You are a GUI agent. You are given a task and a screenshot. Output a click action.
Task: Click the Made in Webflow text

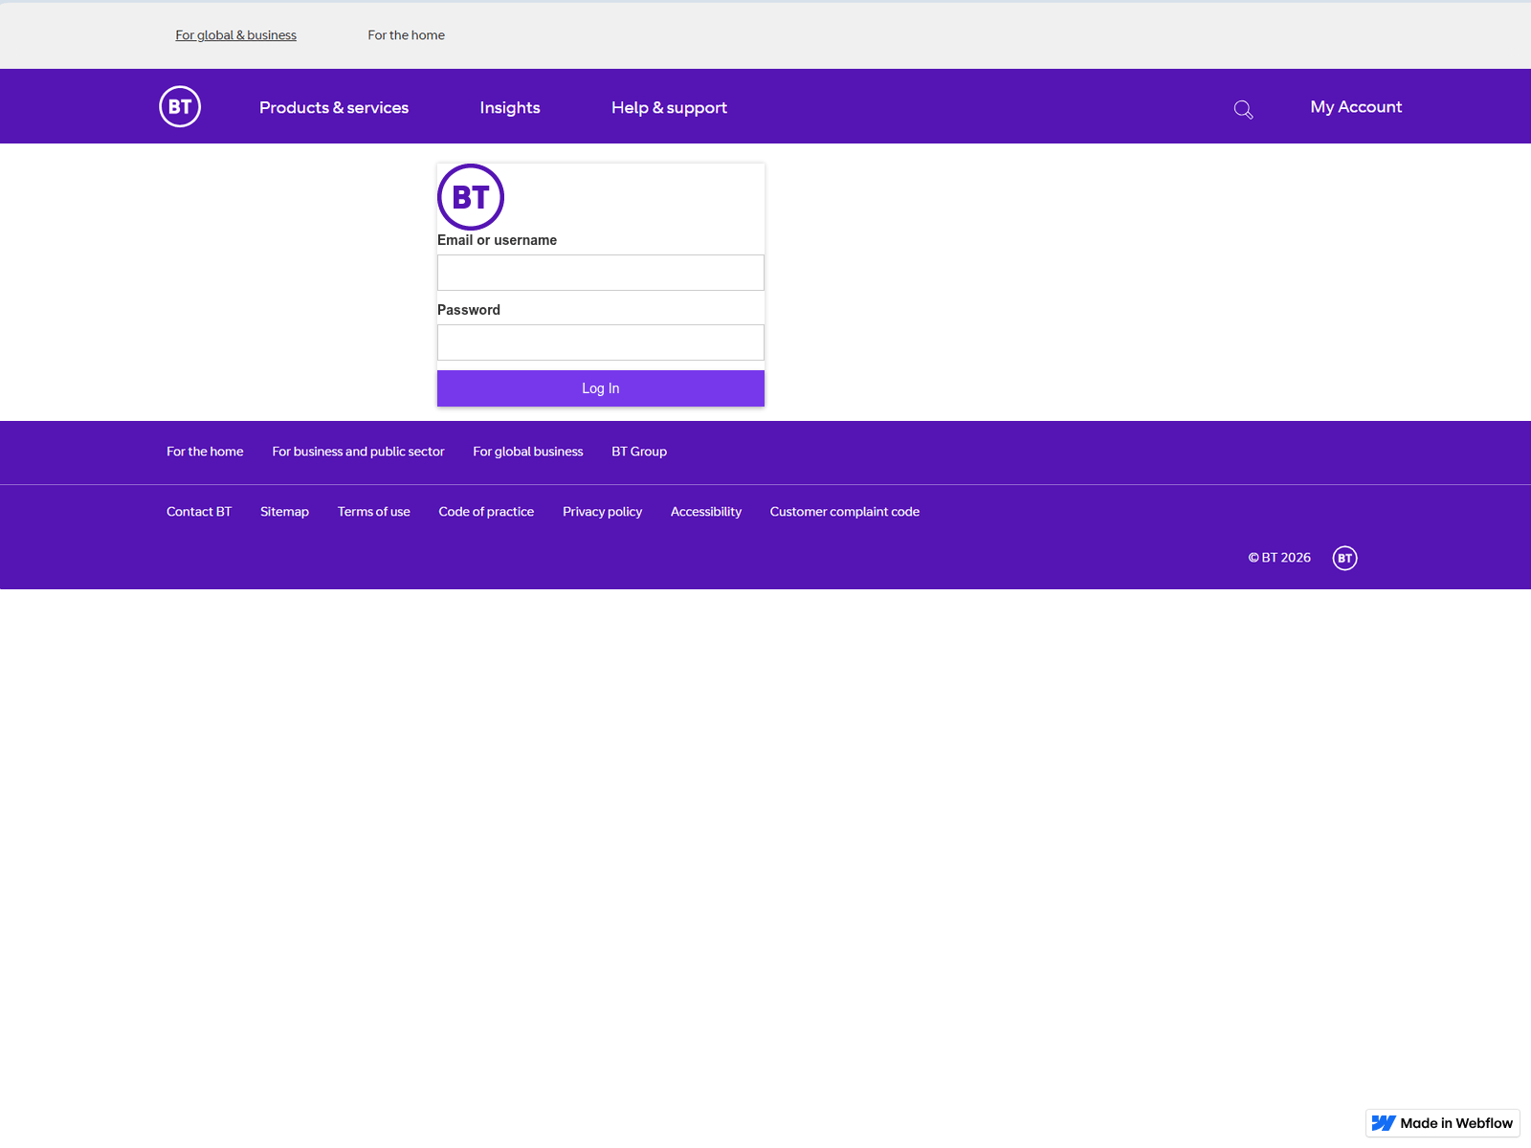(x=1456, y=1123)
